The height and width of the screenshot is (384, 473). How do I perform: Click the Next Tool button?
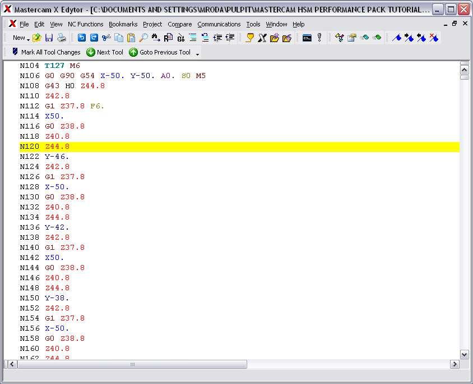[x=105, y=52]
